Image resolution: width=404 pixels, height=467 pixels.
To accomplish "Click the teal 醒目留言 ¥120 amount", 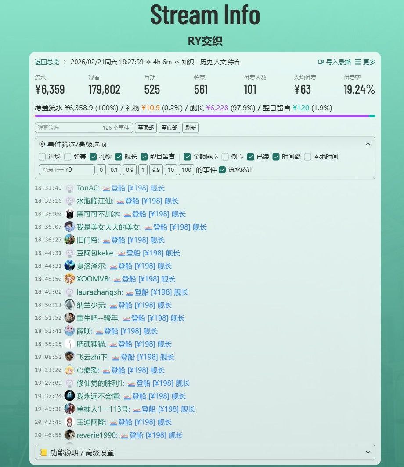I will (x=301, y=108).
